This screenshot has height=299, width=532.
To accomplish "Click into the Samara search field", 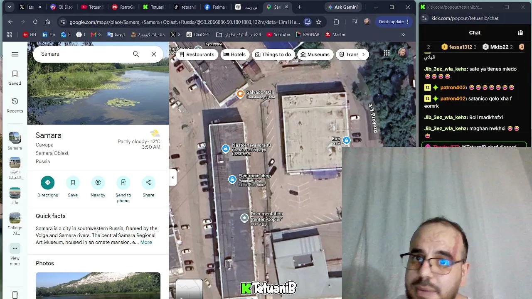I will [x=83, y=54].
